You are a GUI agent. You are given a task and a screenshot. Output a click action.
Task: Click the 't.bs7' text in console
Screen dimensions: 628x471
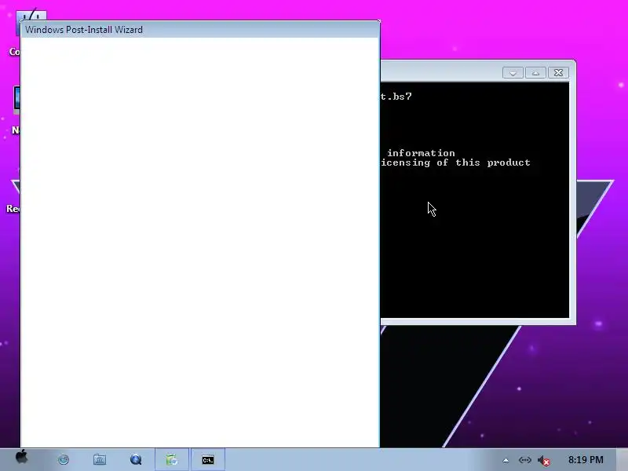pos(396,97)
